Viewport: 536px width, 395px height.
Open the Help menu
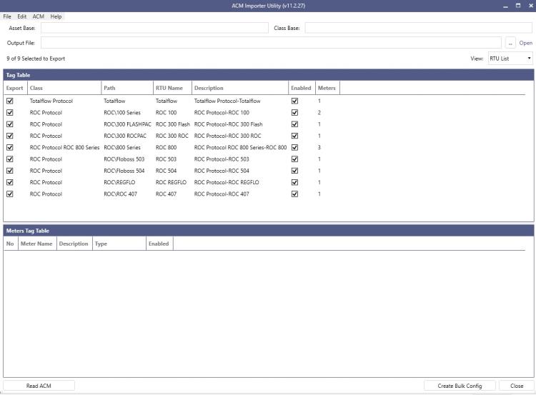[x=56, y=16]
